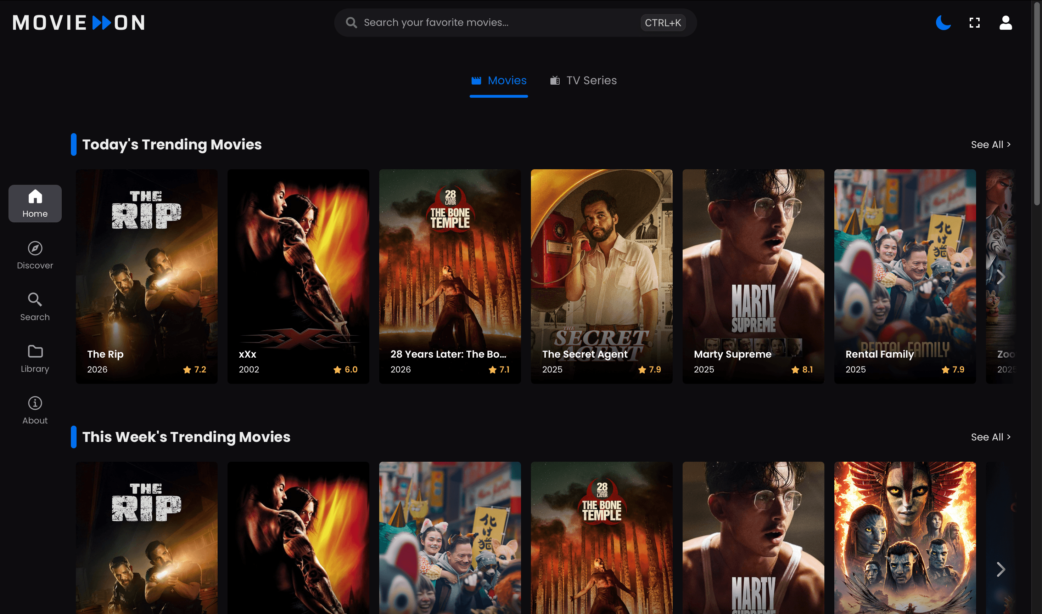Open 28 Years Later: The Bone Temple in Today's Trending
This screenshot has height=614, width=1042.
(450, 276)
